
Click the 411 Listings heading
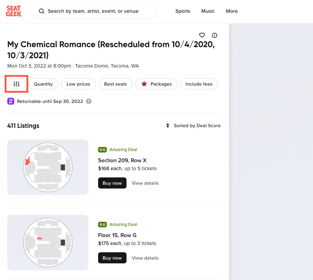tap(23, 126)
